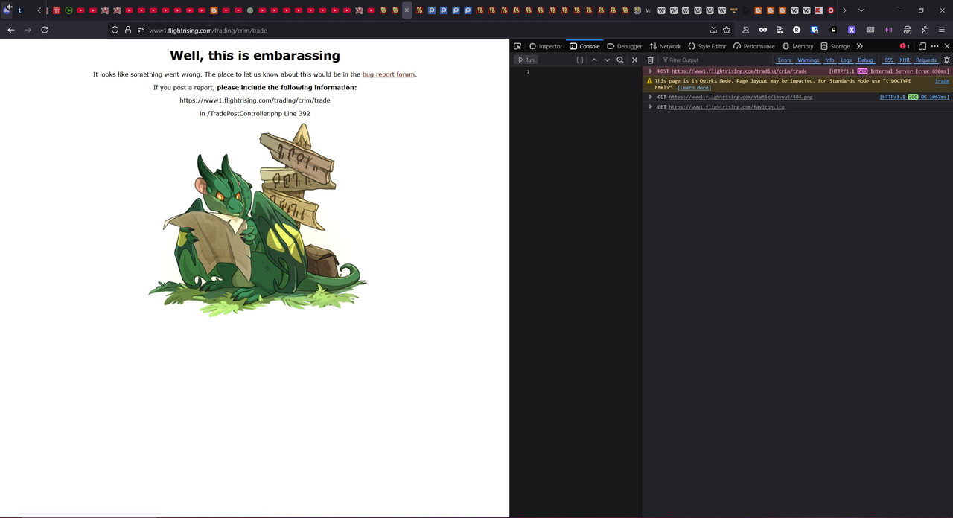Open console settings gear menu

click(947, 60)
